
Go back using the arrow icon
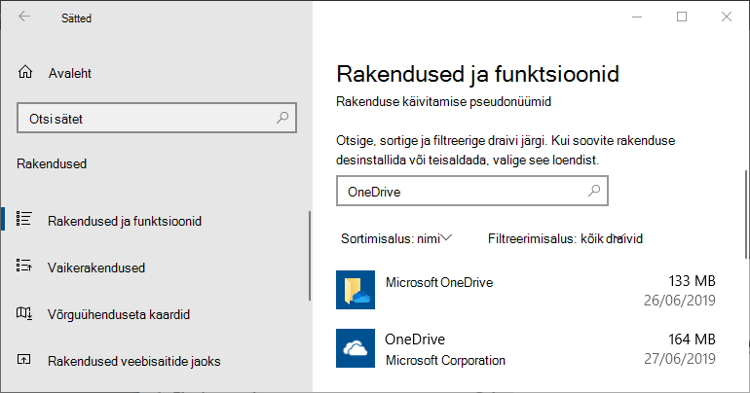[24, 17]
